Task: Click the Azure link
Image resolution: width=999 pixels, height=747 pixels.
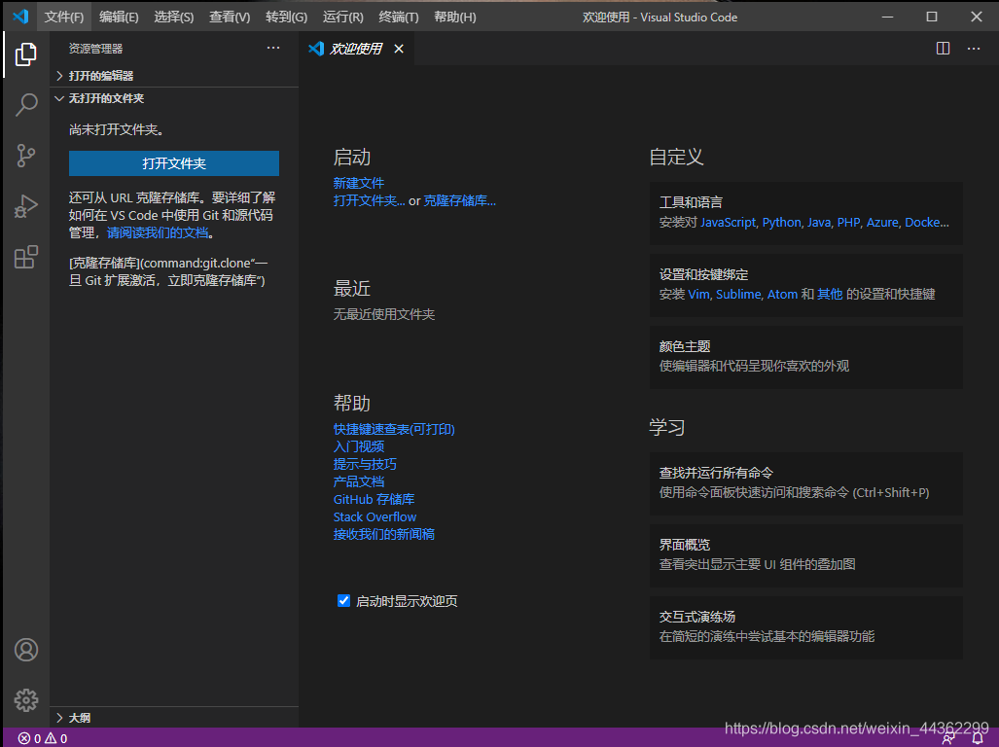Action: click(881, 223)
